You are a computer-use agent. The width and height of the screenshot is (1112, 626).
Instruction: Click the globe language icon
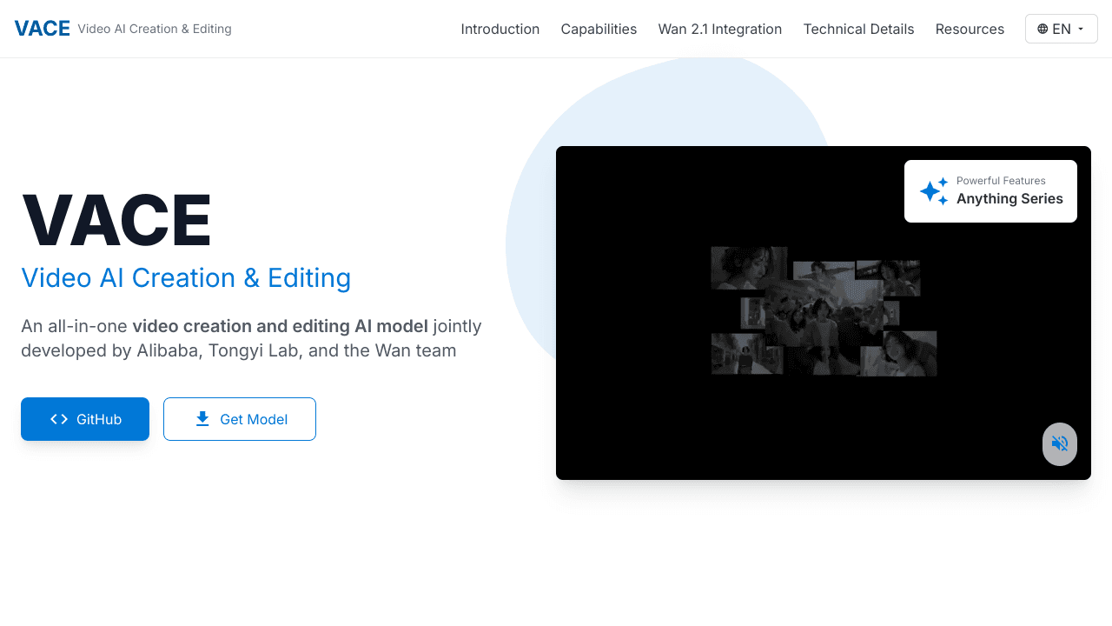click(x=1042, y=29)
